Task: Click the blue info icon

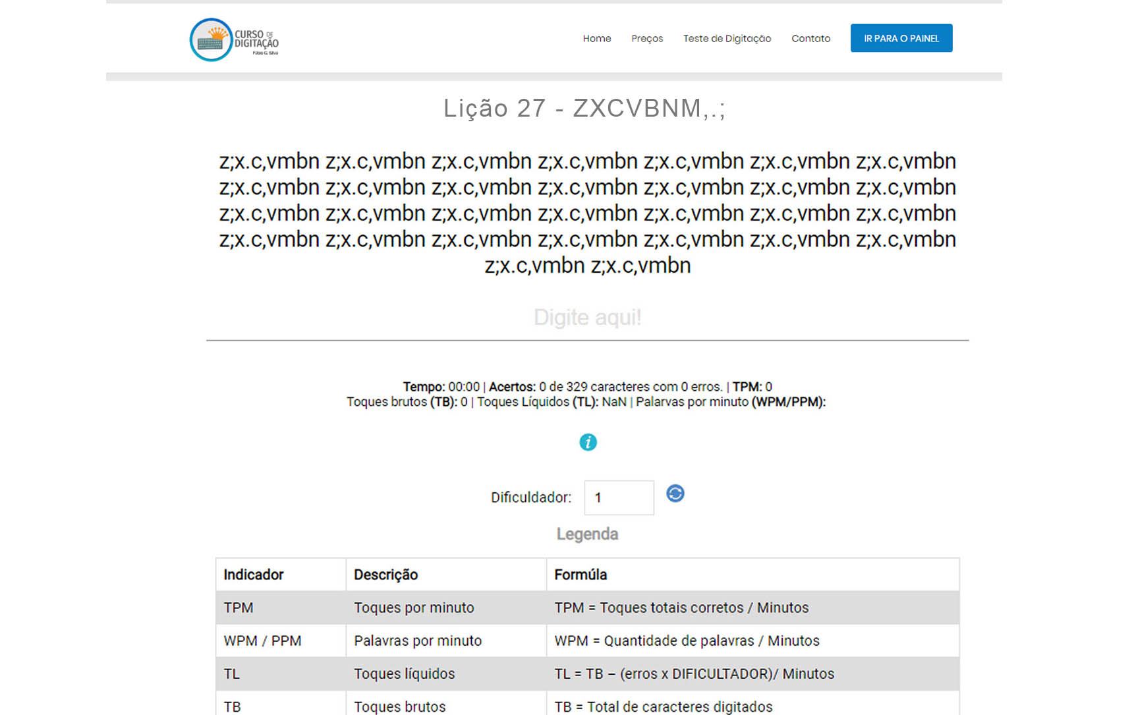Action: [x=588, y=442]
